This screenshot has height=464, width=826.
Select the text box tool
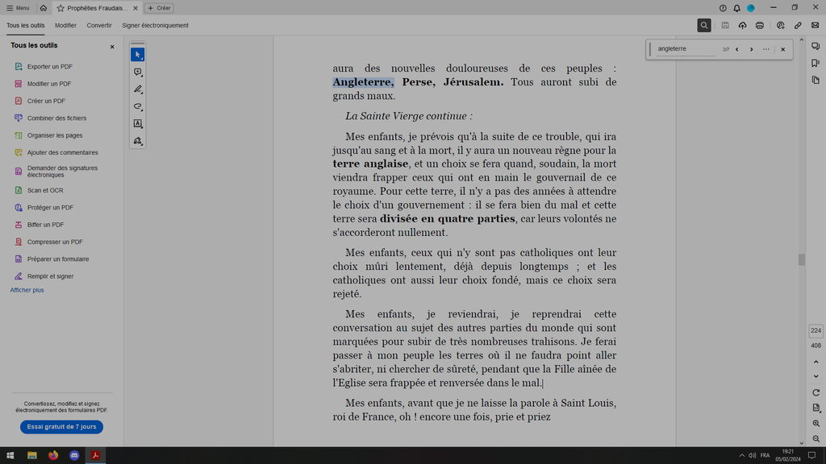[137, 123]
